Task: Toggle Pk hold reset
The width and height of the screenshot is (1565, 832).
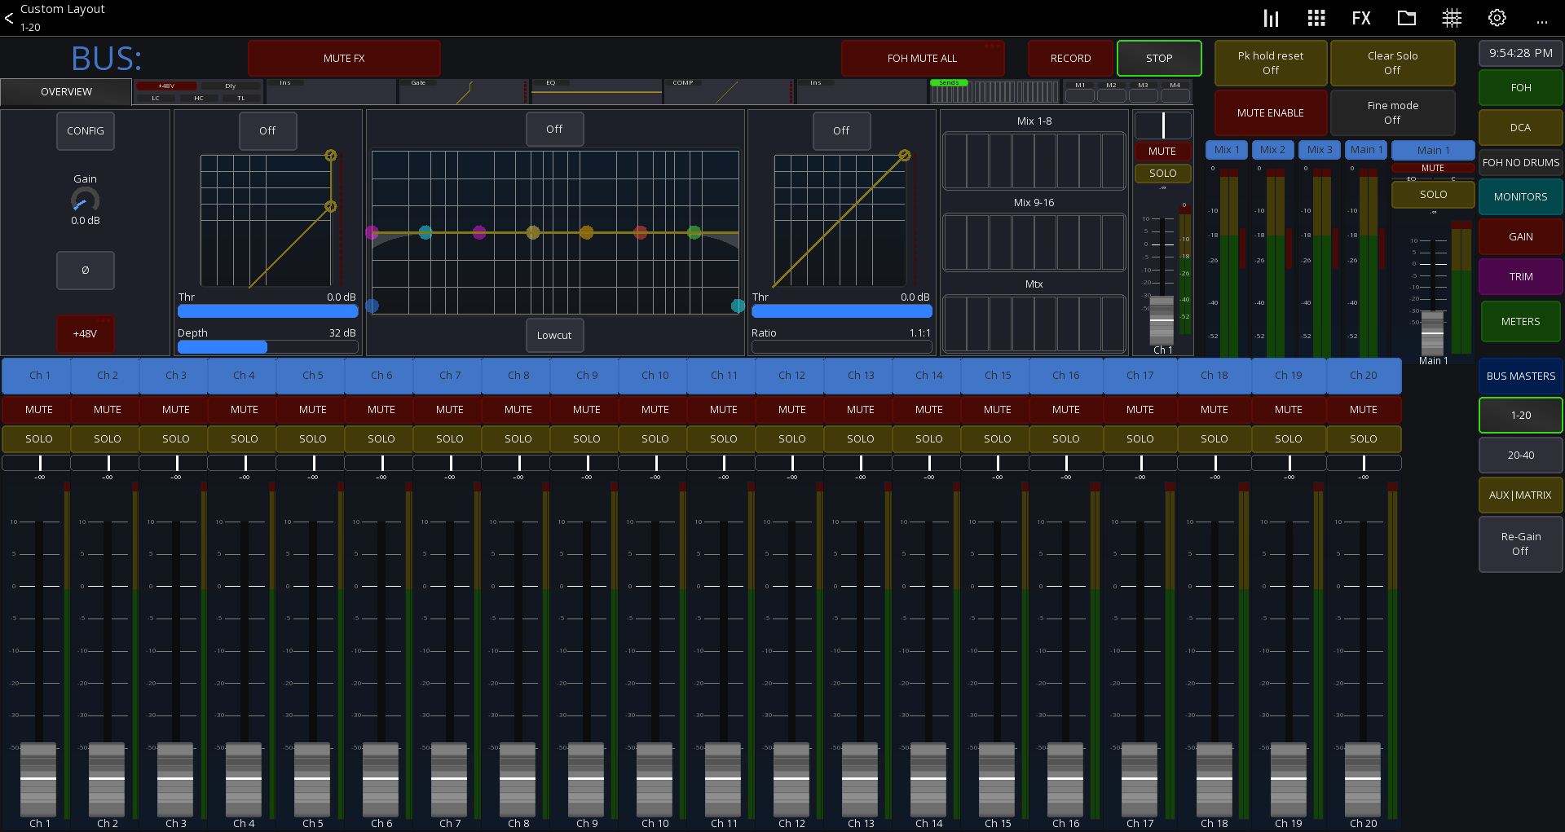Action: tap(1271, 63)
